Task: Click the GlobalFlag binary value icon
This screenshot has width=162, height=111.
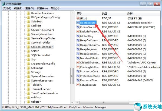Action: (x=78, y=36)
